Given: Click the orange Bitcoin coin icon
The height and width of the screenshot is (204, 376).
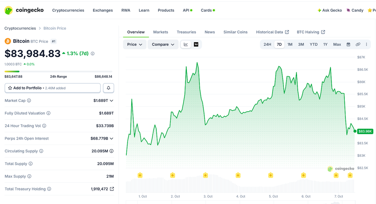Looking at the screenshot, I should [x=8, y=41].
